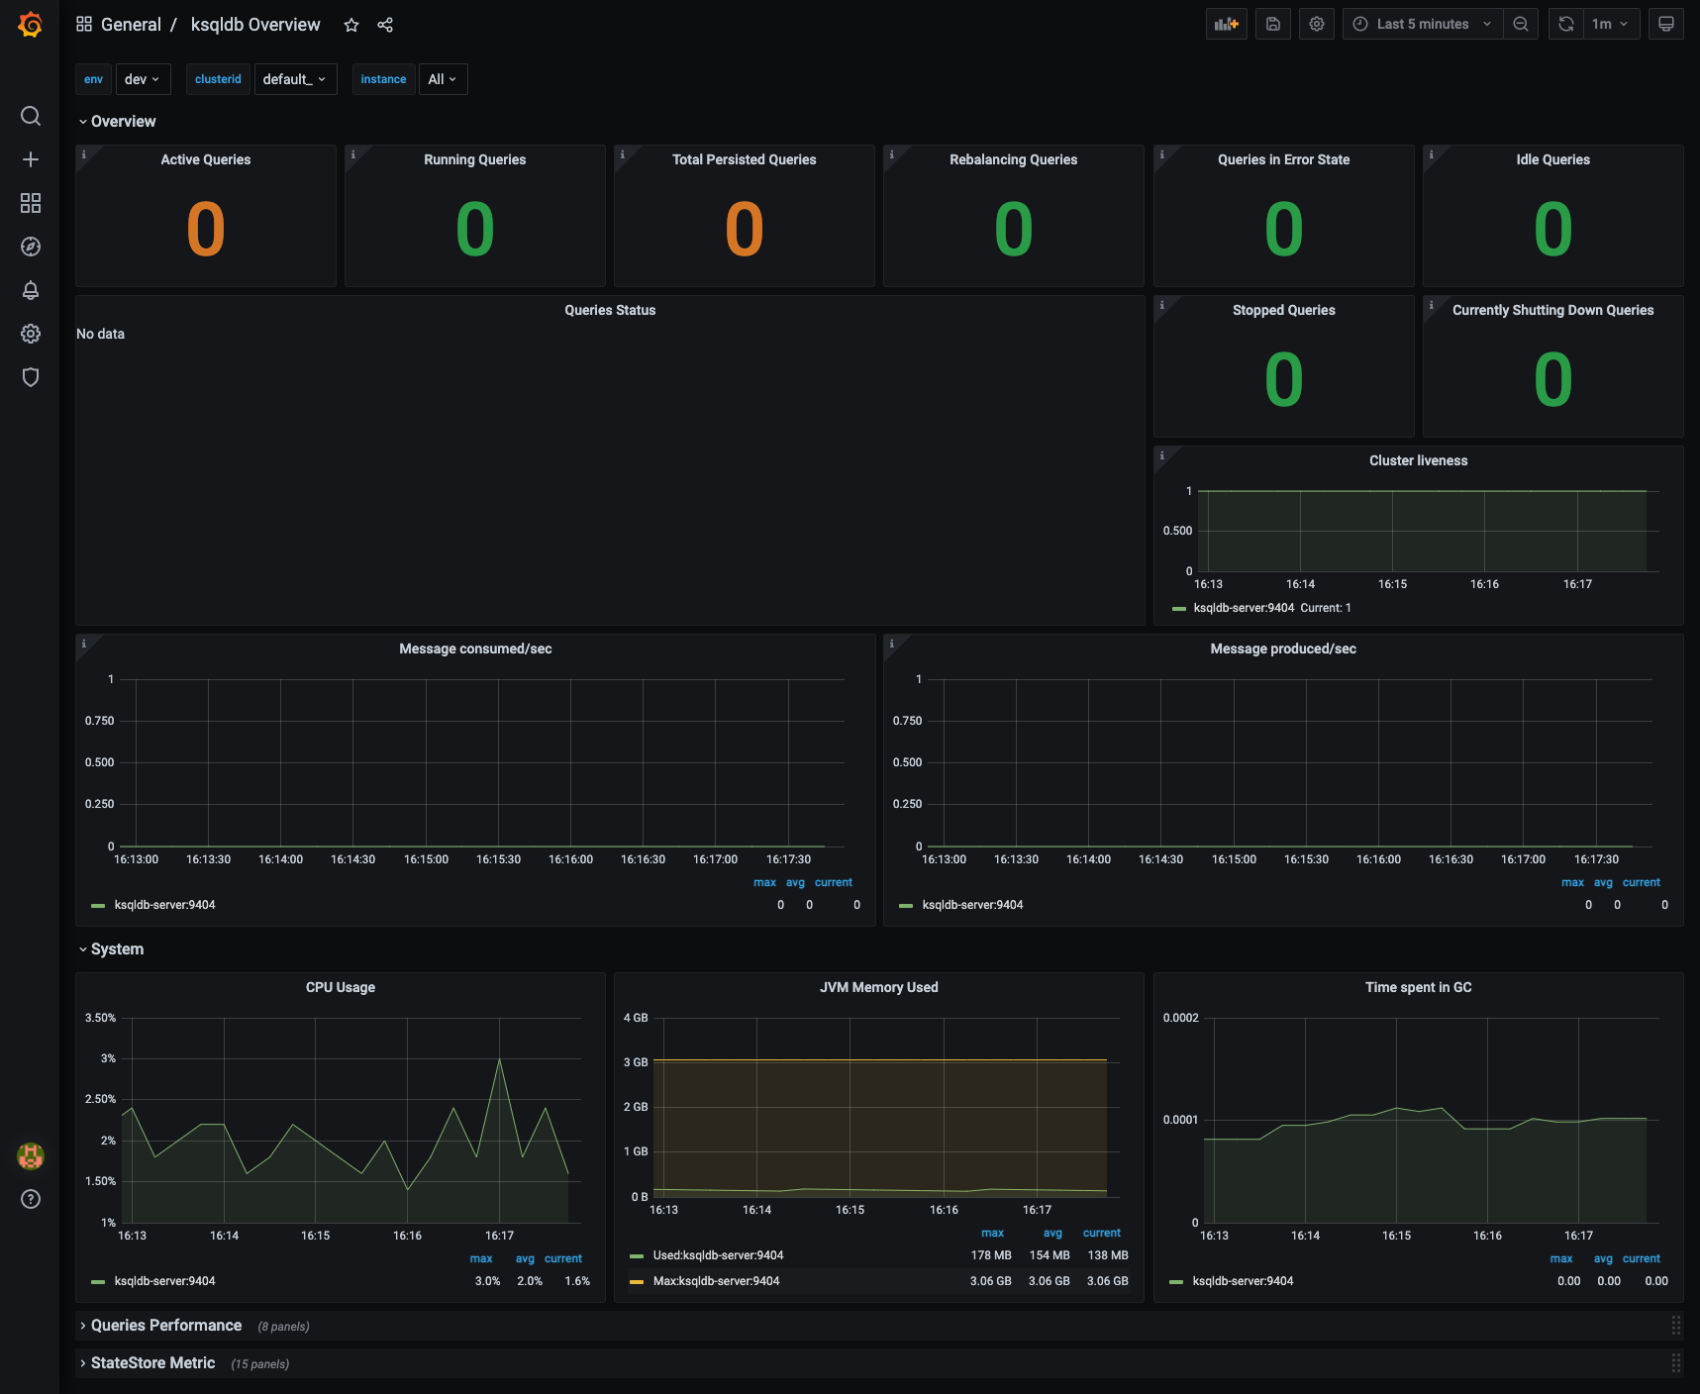
Task: Sort JVM Memory legend by current column
Action: coord(1102,1233)
